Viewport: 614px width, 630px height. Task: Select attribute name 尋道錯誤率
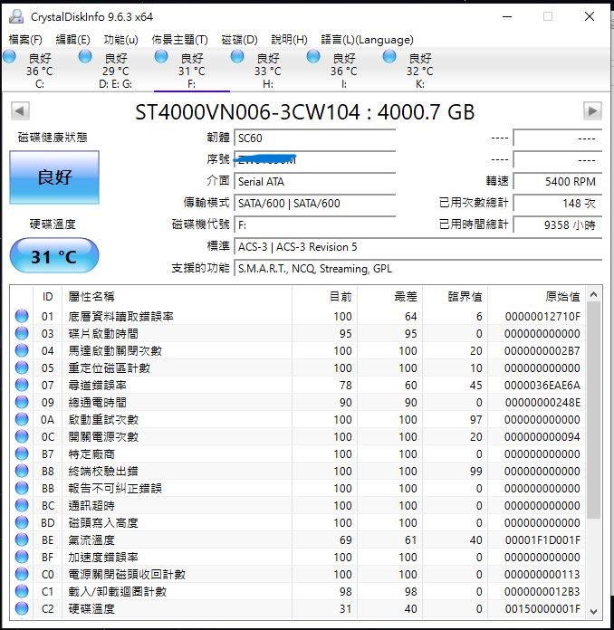coord(97,385)
